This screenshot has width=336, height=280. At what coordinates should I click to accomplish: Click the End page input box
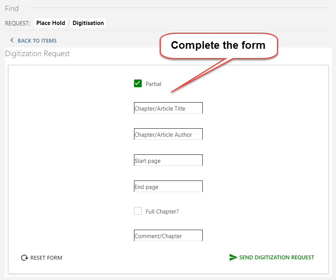coord(168,187)
